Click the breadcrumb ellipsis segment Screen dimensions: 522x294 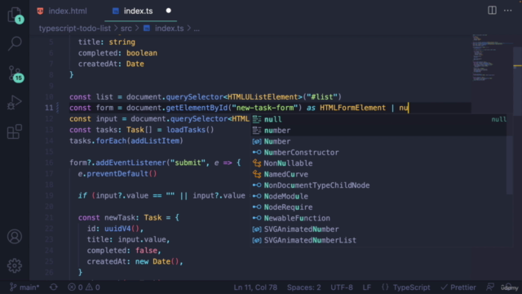click(x=197, y=29)
